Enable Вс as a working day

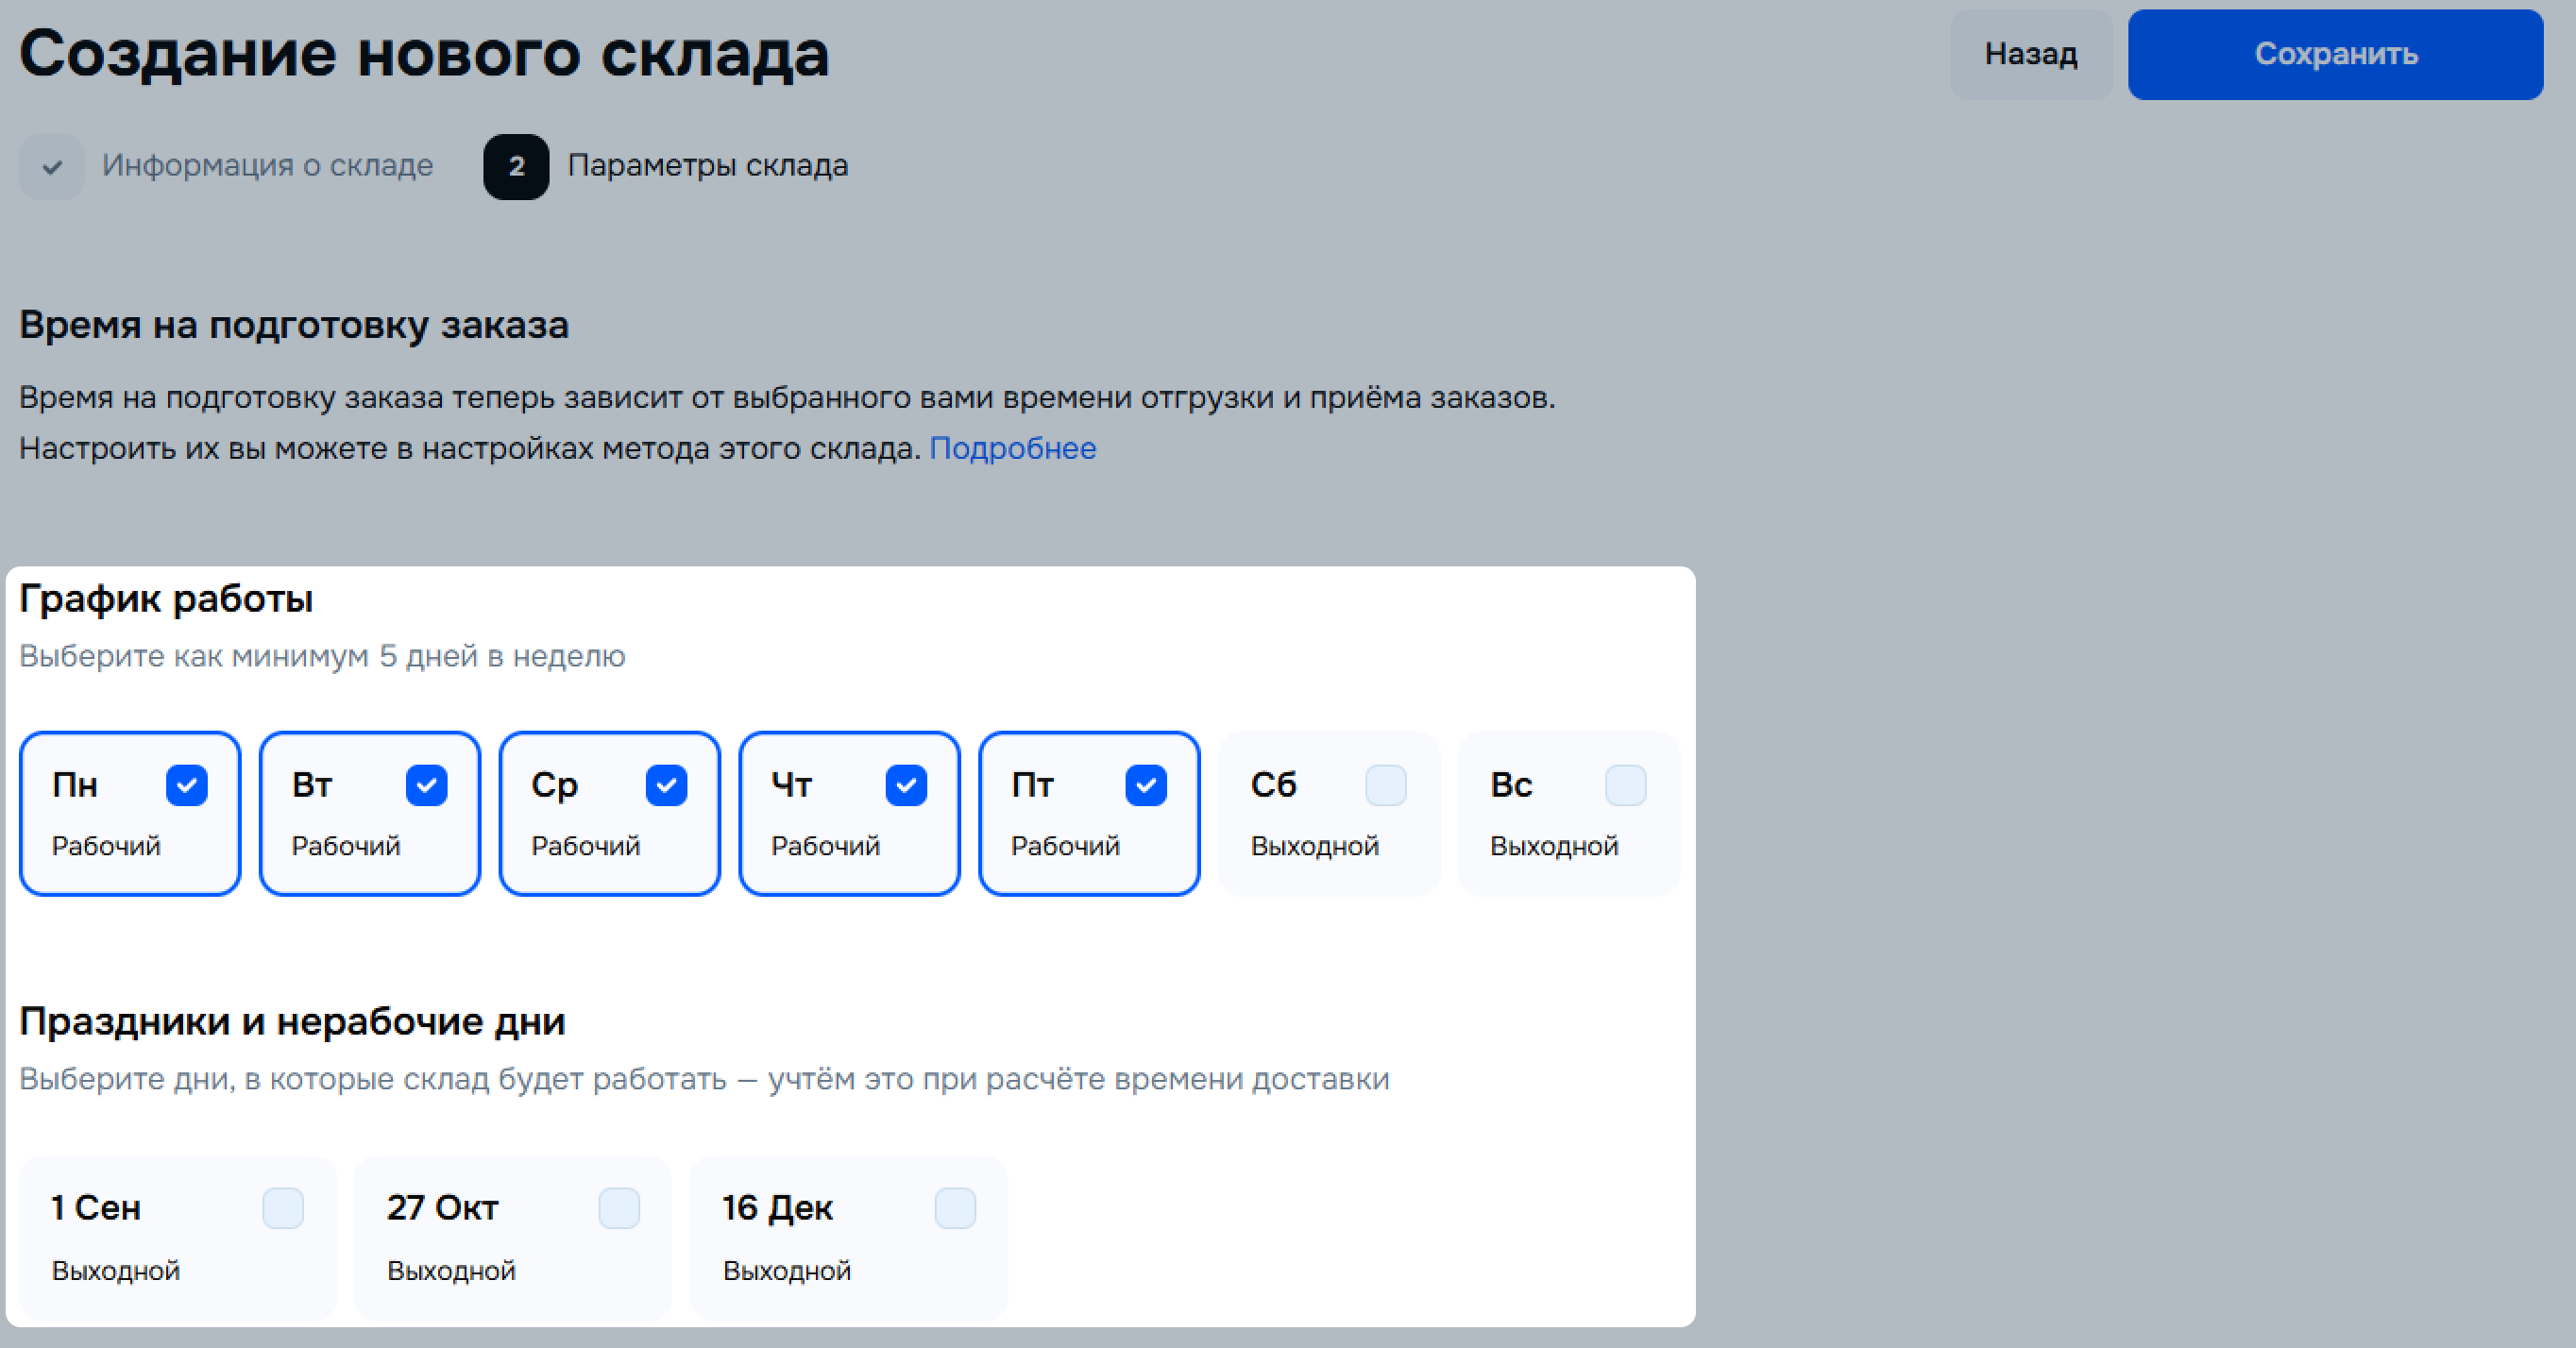[x=1626, y=785]
